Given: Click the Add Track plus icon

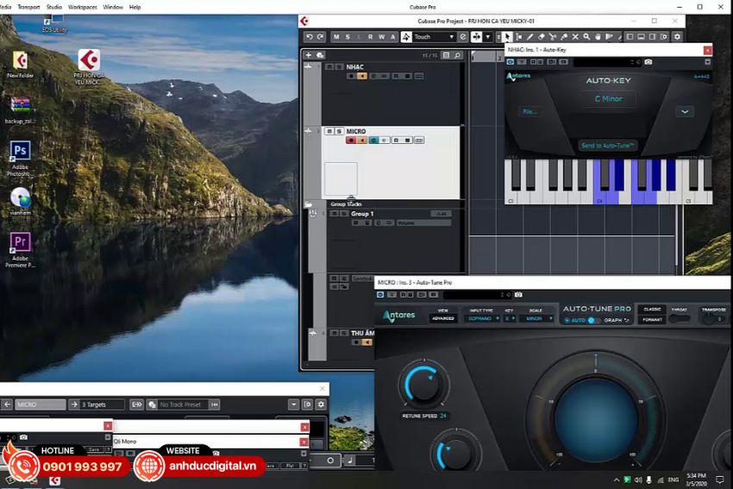Looking at the screenshot, I should pyautogui.click(x=308, y=55).
